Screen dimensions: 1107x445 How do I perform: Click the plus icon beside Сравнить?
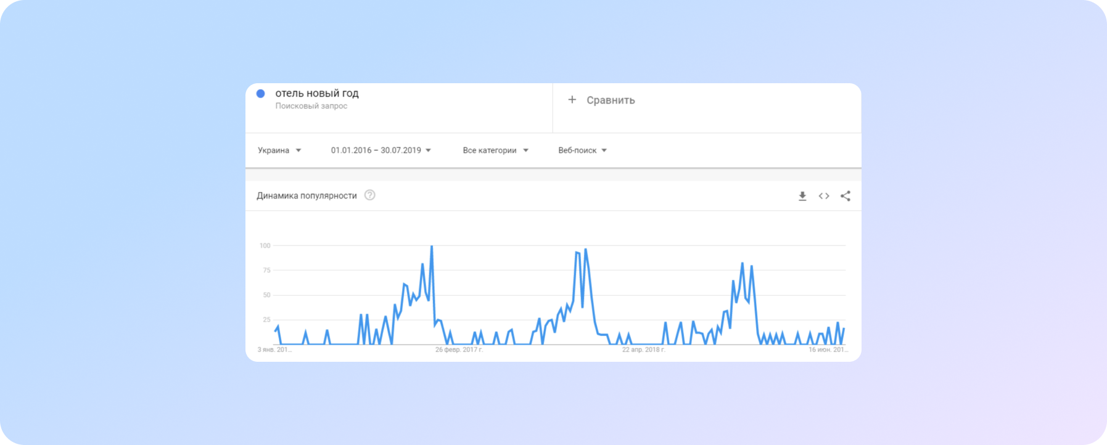click(572, 100)
